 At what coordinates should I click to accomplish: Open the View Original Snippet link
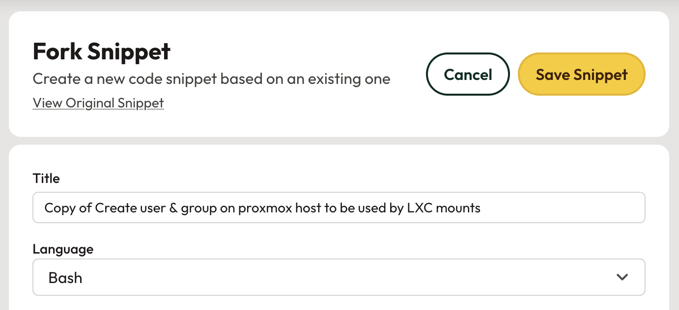coord(98,103)
